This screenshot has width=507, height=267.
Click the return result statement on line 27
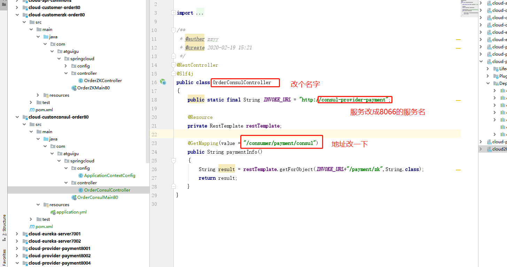[x=218, y=178]
